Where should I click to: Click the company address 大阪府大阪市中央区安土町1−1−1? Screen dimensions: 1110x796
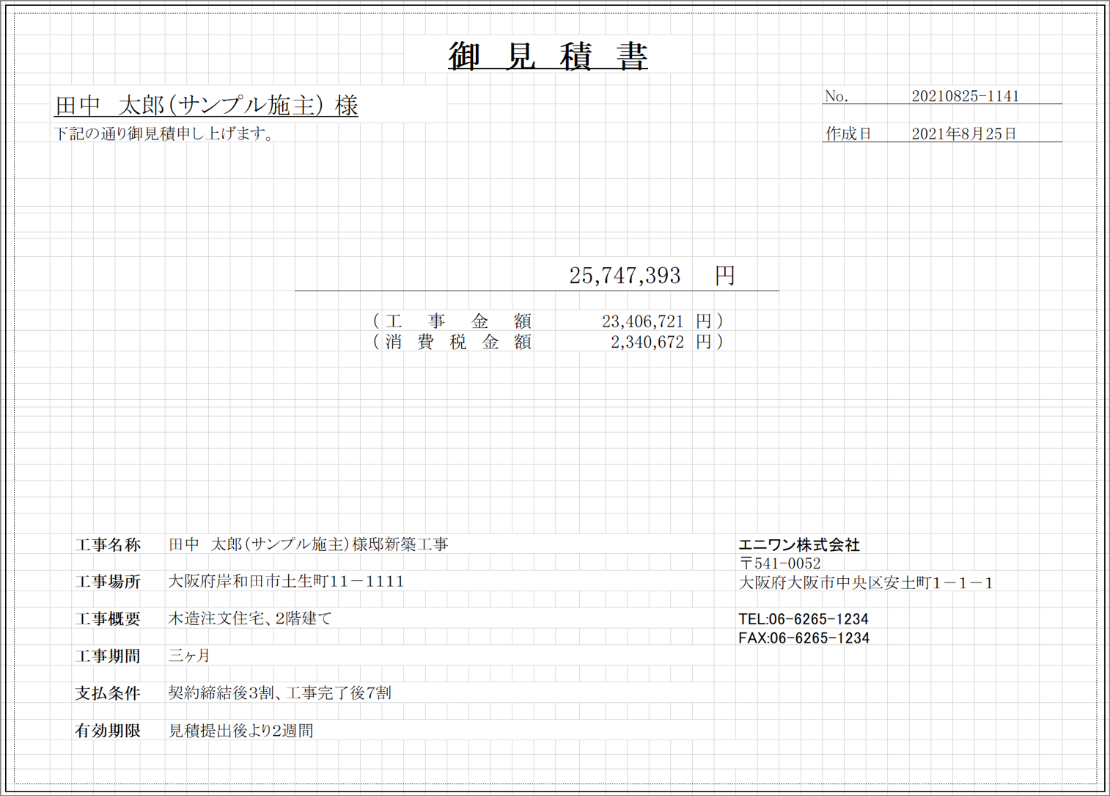(865, 583)
